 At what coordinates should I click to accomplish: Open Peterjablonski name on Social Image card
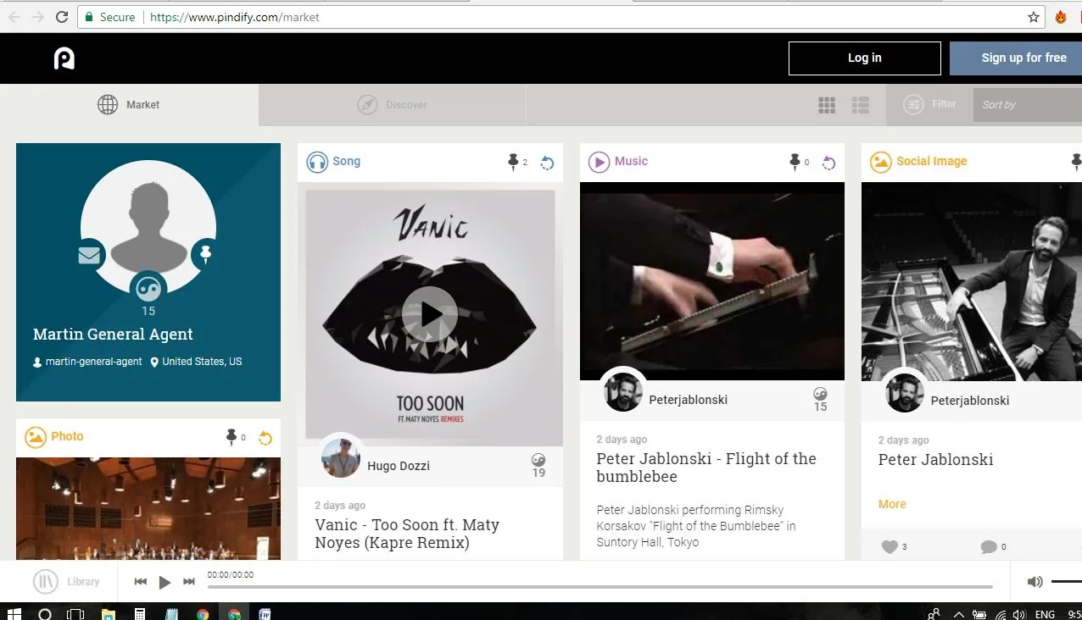[x=970, y=401]
